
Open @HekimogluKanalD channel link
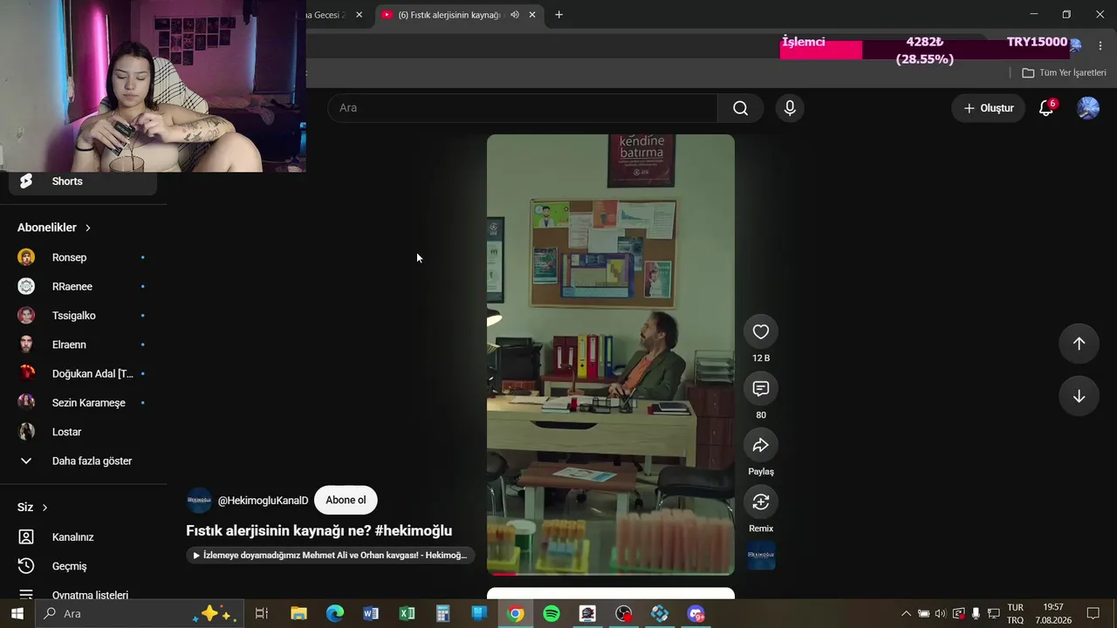[x=263, y=501]
